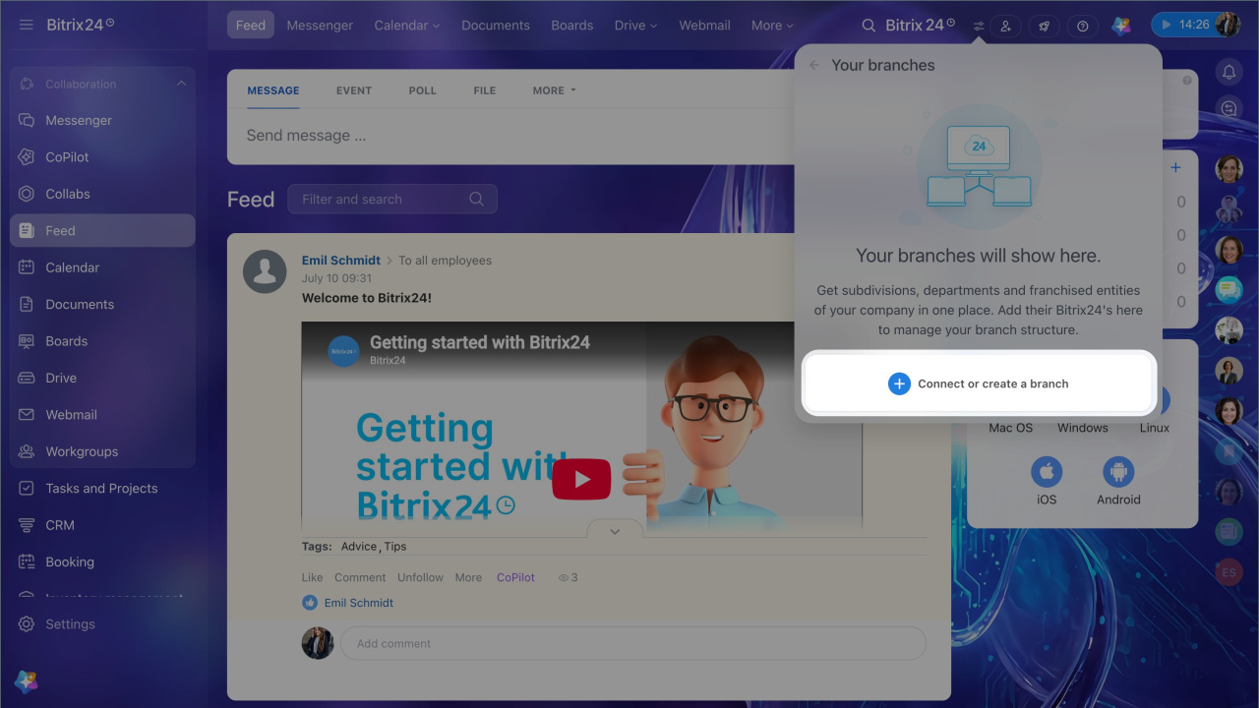Go back with the arrow beside Your branches
The height and width of the screenshot is (708, 1259).
[x=813, y=65]
